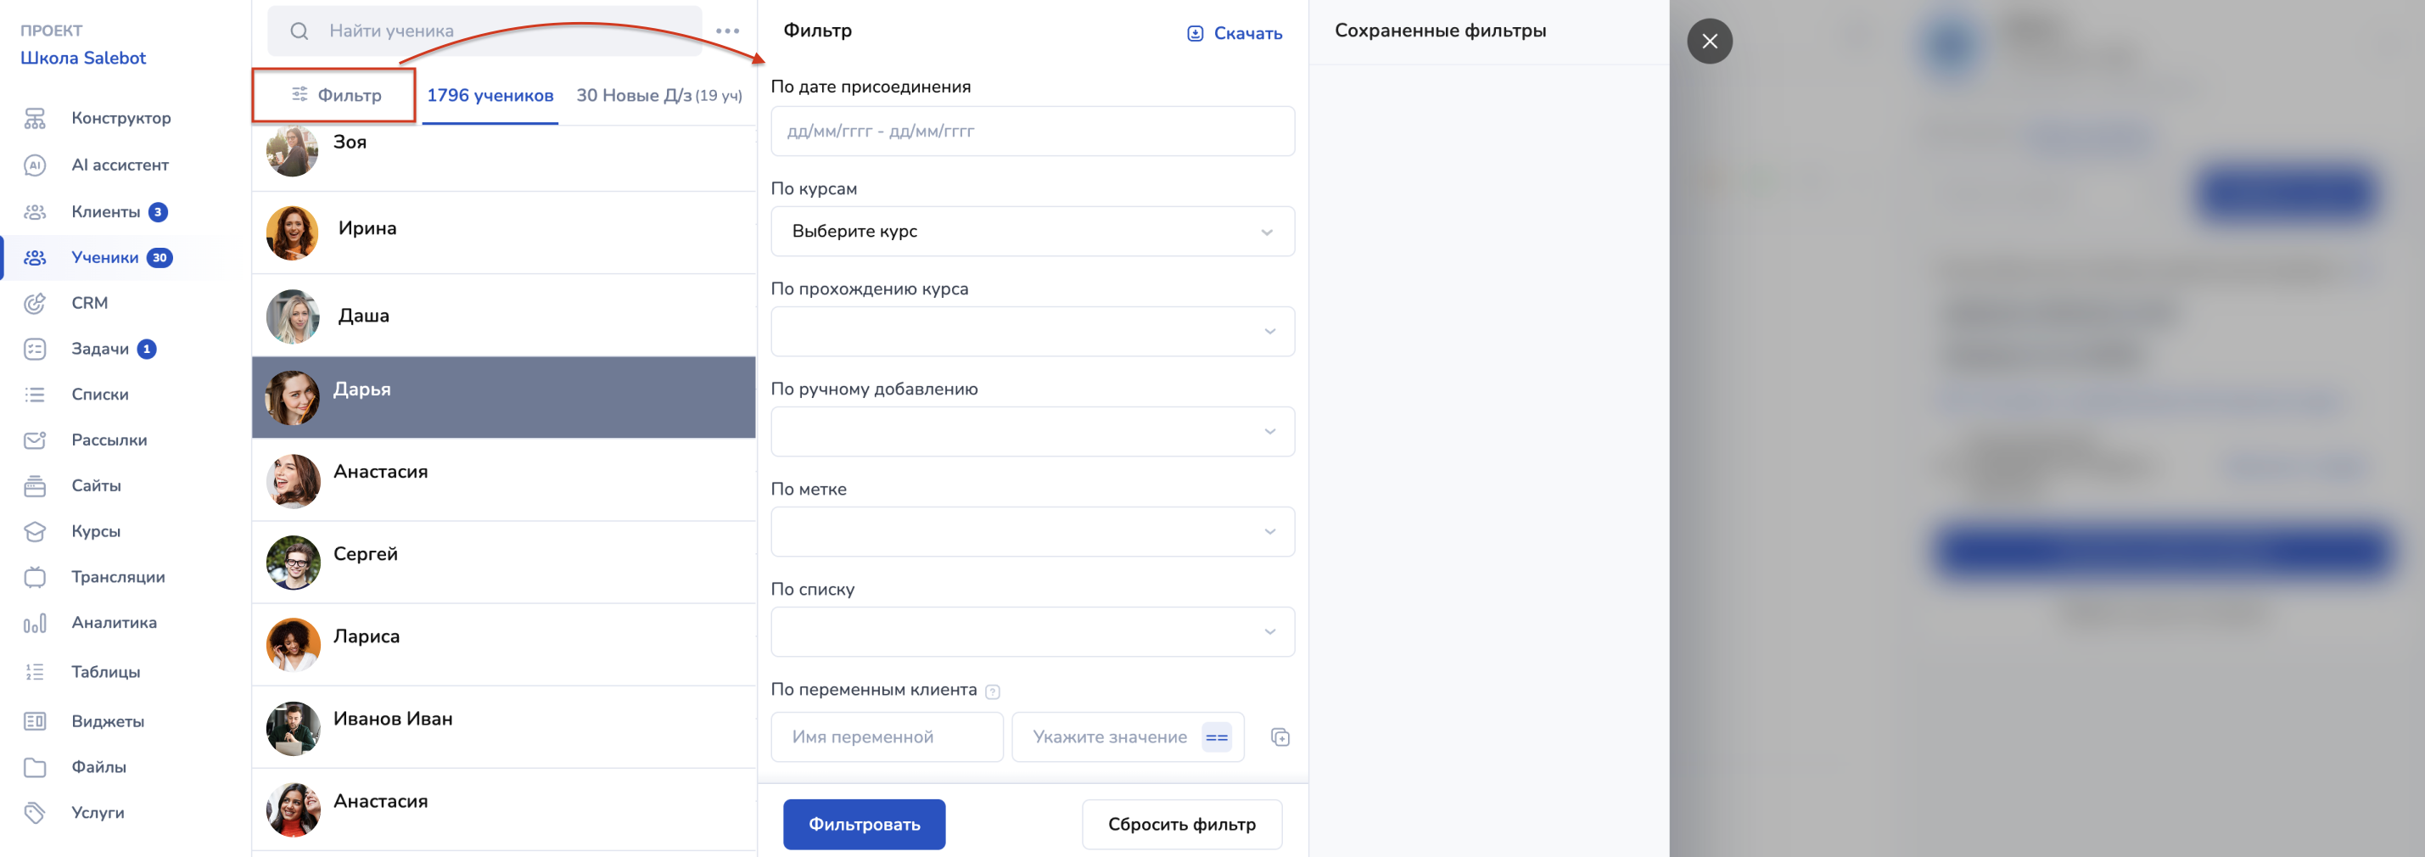This screenshot has width=2425, height=857.
Task: Expand the По метке dropdown
Action: (x=1032, y=532)
